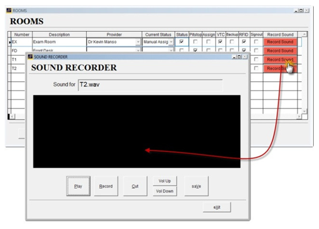Open Provider dropdown for Front Desk row

click(138, 50)
